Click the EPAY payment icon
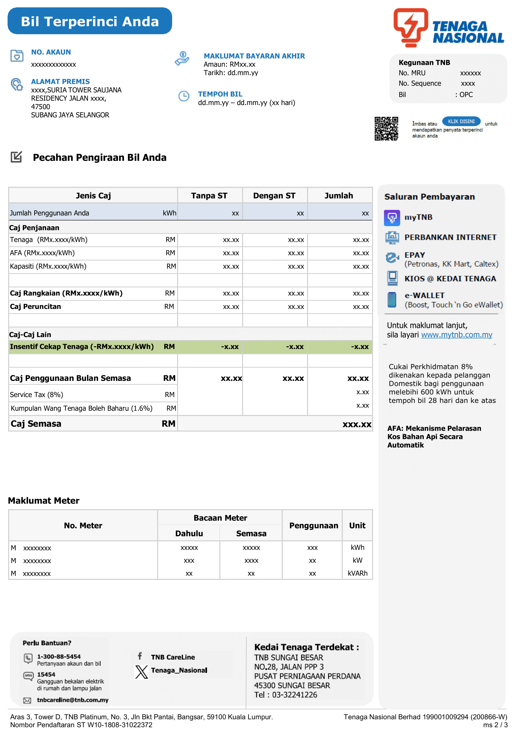Screen dimensions: 516x729 (x=392, y=258)
